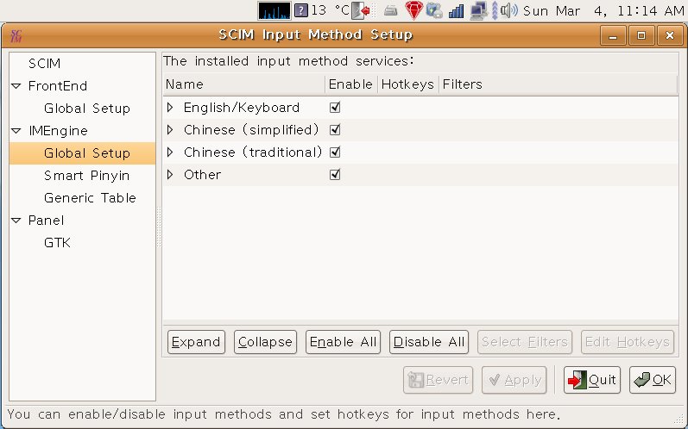The height and width of the screenshot is (429, 688).
Task: Select the Chinese (traditional) row text
Action: point(253,152)
